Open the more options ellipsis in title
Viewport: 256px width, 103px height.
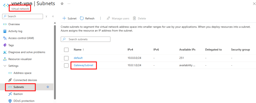pos(69,4)
